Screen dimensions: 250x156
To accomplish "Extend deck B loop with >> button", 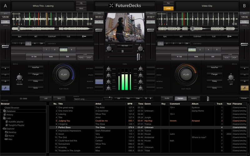I will tap(234, 57).
